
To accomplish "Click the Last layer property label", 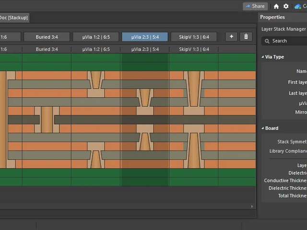I will [x=298, y=93].
